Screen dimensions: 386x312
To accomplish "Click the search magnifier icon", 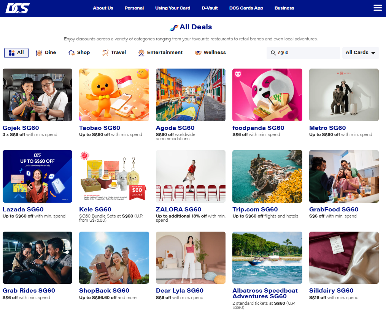I will [273, 53].
